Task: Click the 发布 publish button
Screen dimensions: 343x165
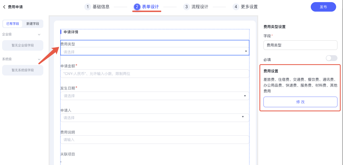Action: click(x=323, y=7)
